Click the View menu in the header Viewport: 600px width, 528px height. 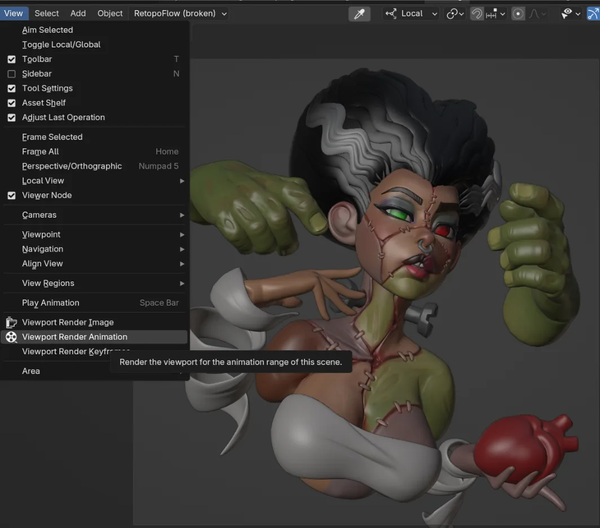point(14,14)
